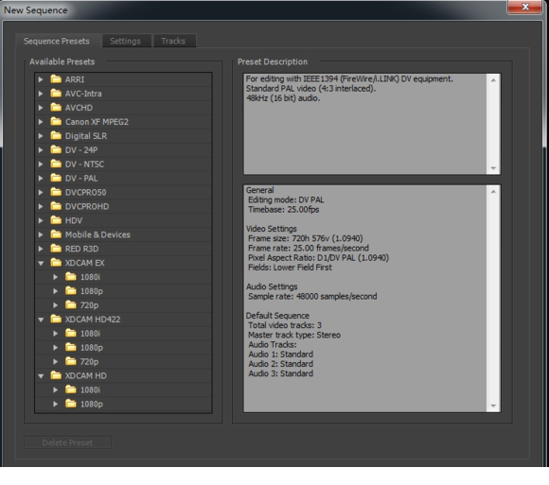Expand 1080p arrow under XDCAM EX
Screen dimensions: 549x485
tap(55, 291)
